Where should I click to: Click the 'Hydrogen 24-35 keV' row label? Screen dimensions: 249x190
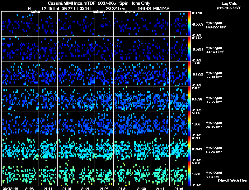coord(214,125)
